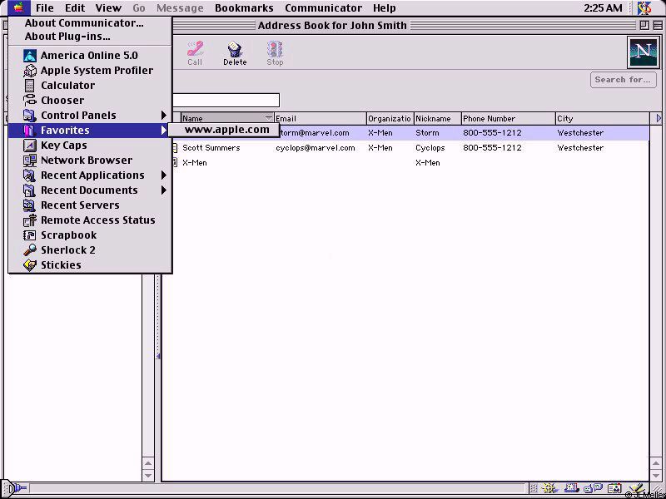
Task: Expand the Recent Applications submenu
Action: (92, 175)
